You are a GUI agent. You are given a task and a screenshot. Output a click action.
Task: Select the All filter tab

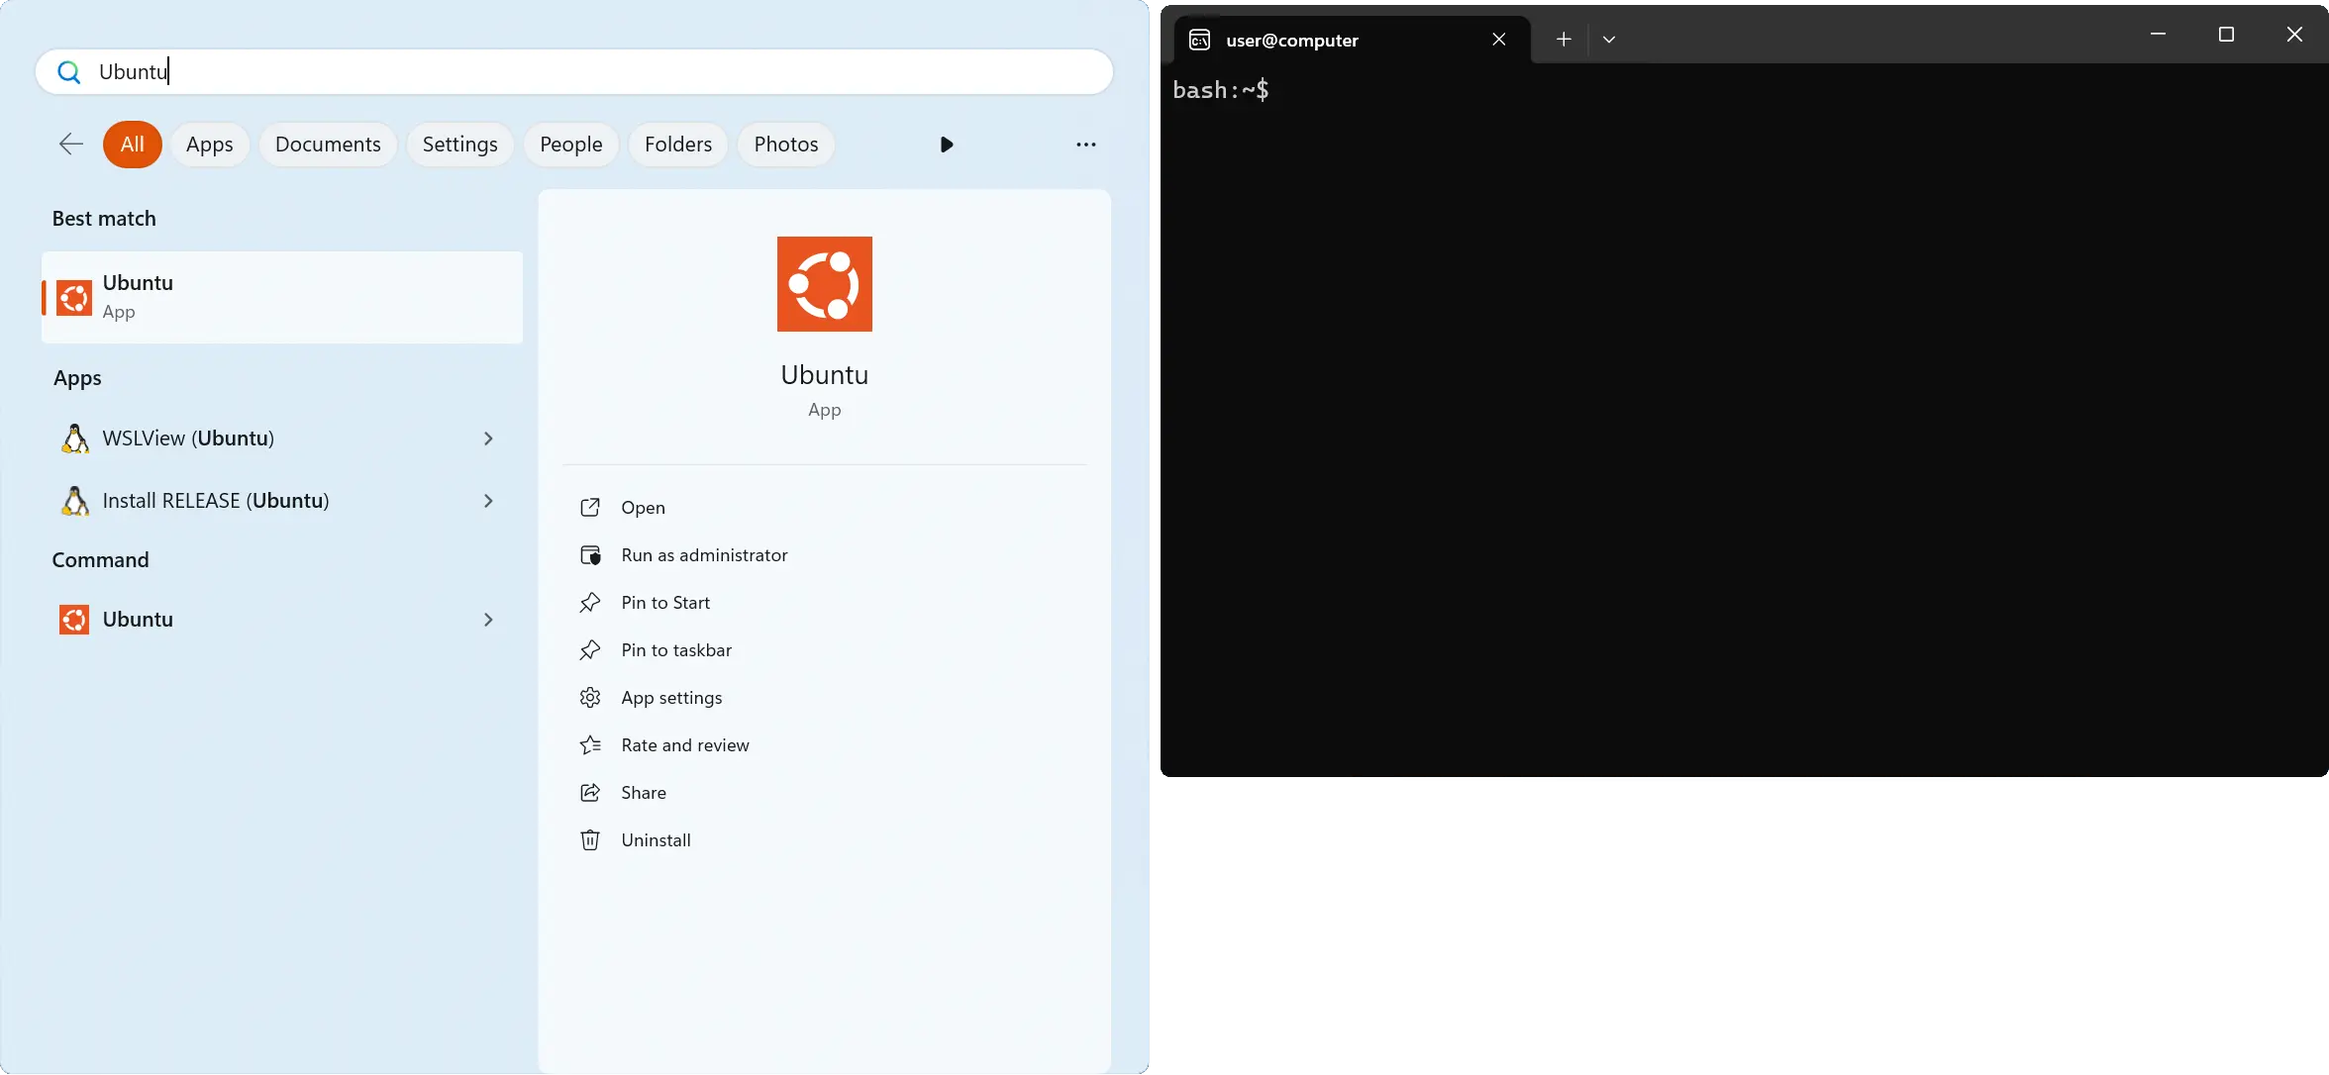(133, 145)
